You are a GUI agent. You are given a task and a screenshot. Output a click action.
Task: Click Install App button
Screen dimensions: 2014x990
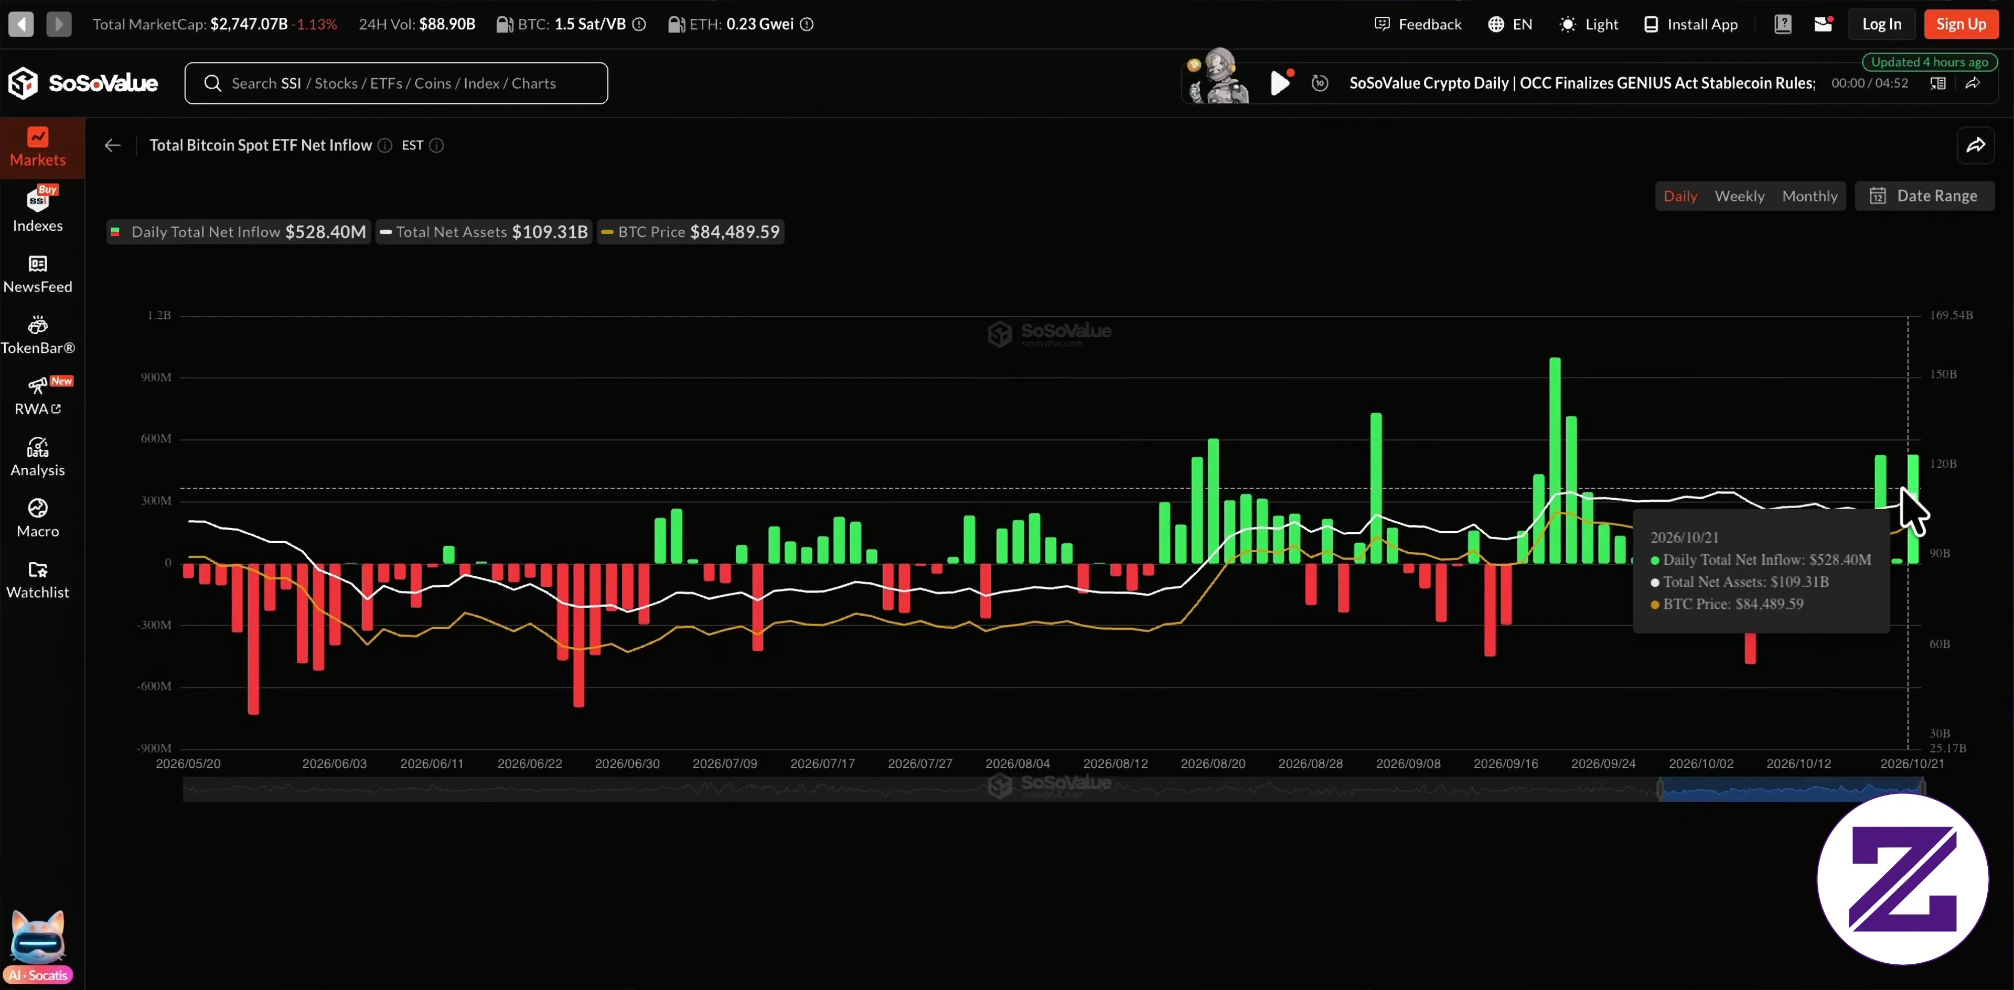[x=1690, y=24]
